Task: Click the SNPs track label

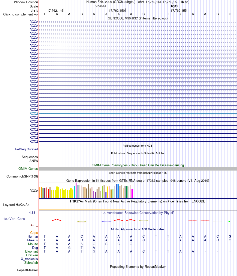Action: point(34,161)
